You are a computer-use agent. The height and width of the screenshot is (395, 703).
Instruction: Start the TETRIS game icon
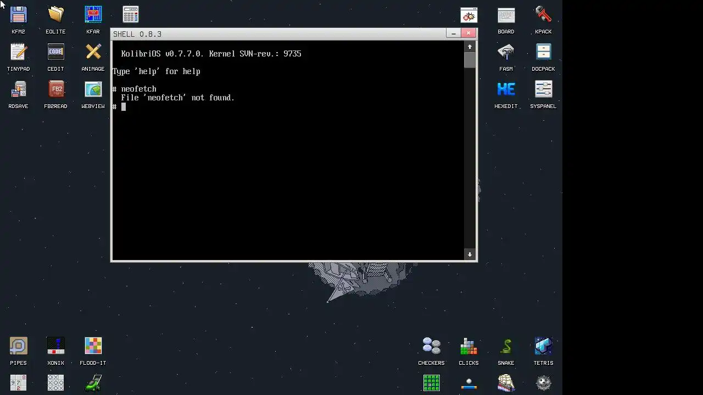(543, 346)
